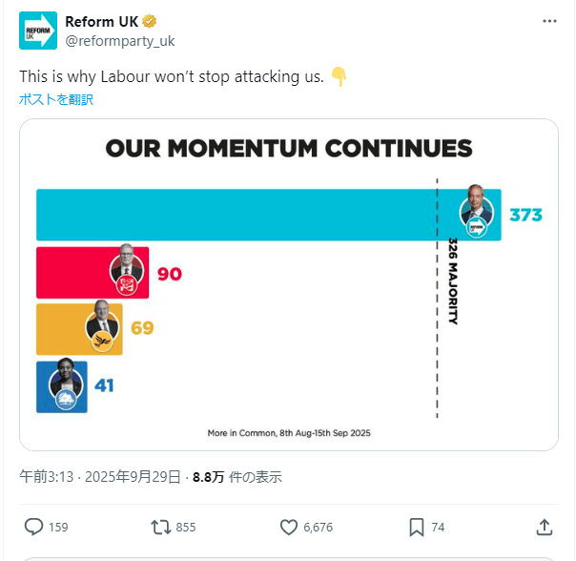
Task: View the 8.8万 件の表示 view count
Action: point(237,477)
